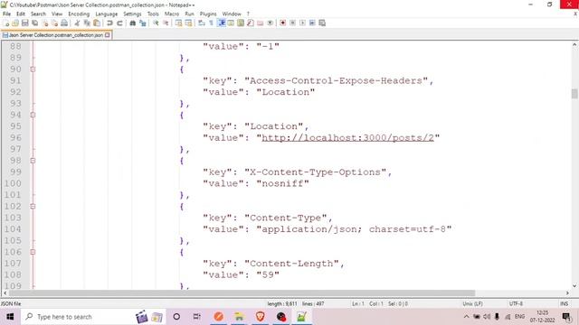The width and height of the screenshot is (579, 325).
Task: Click the Close All toolbar icon
Action: [54, 23]
